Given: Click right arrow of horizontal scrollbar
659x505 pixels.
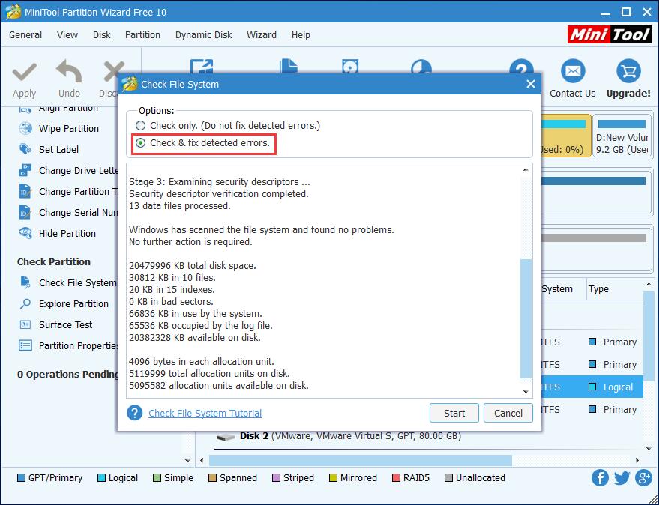Looking at the screenshot, I should coord(637,460).
